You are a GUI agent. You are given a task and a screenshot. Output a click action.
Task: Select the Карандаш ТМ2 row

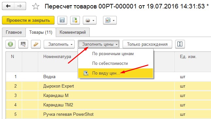pos(109,105)
